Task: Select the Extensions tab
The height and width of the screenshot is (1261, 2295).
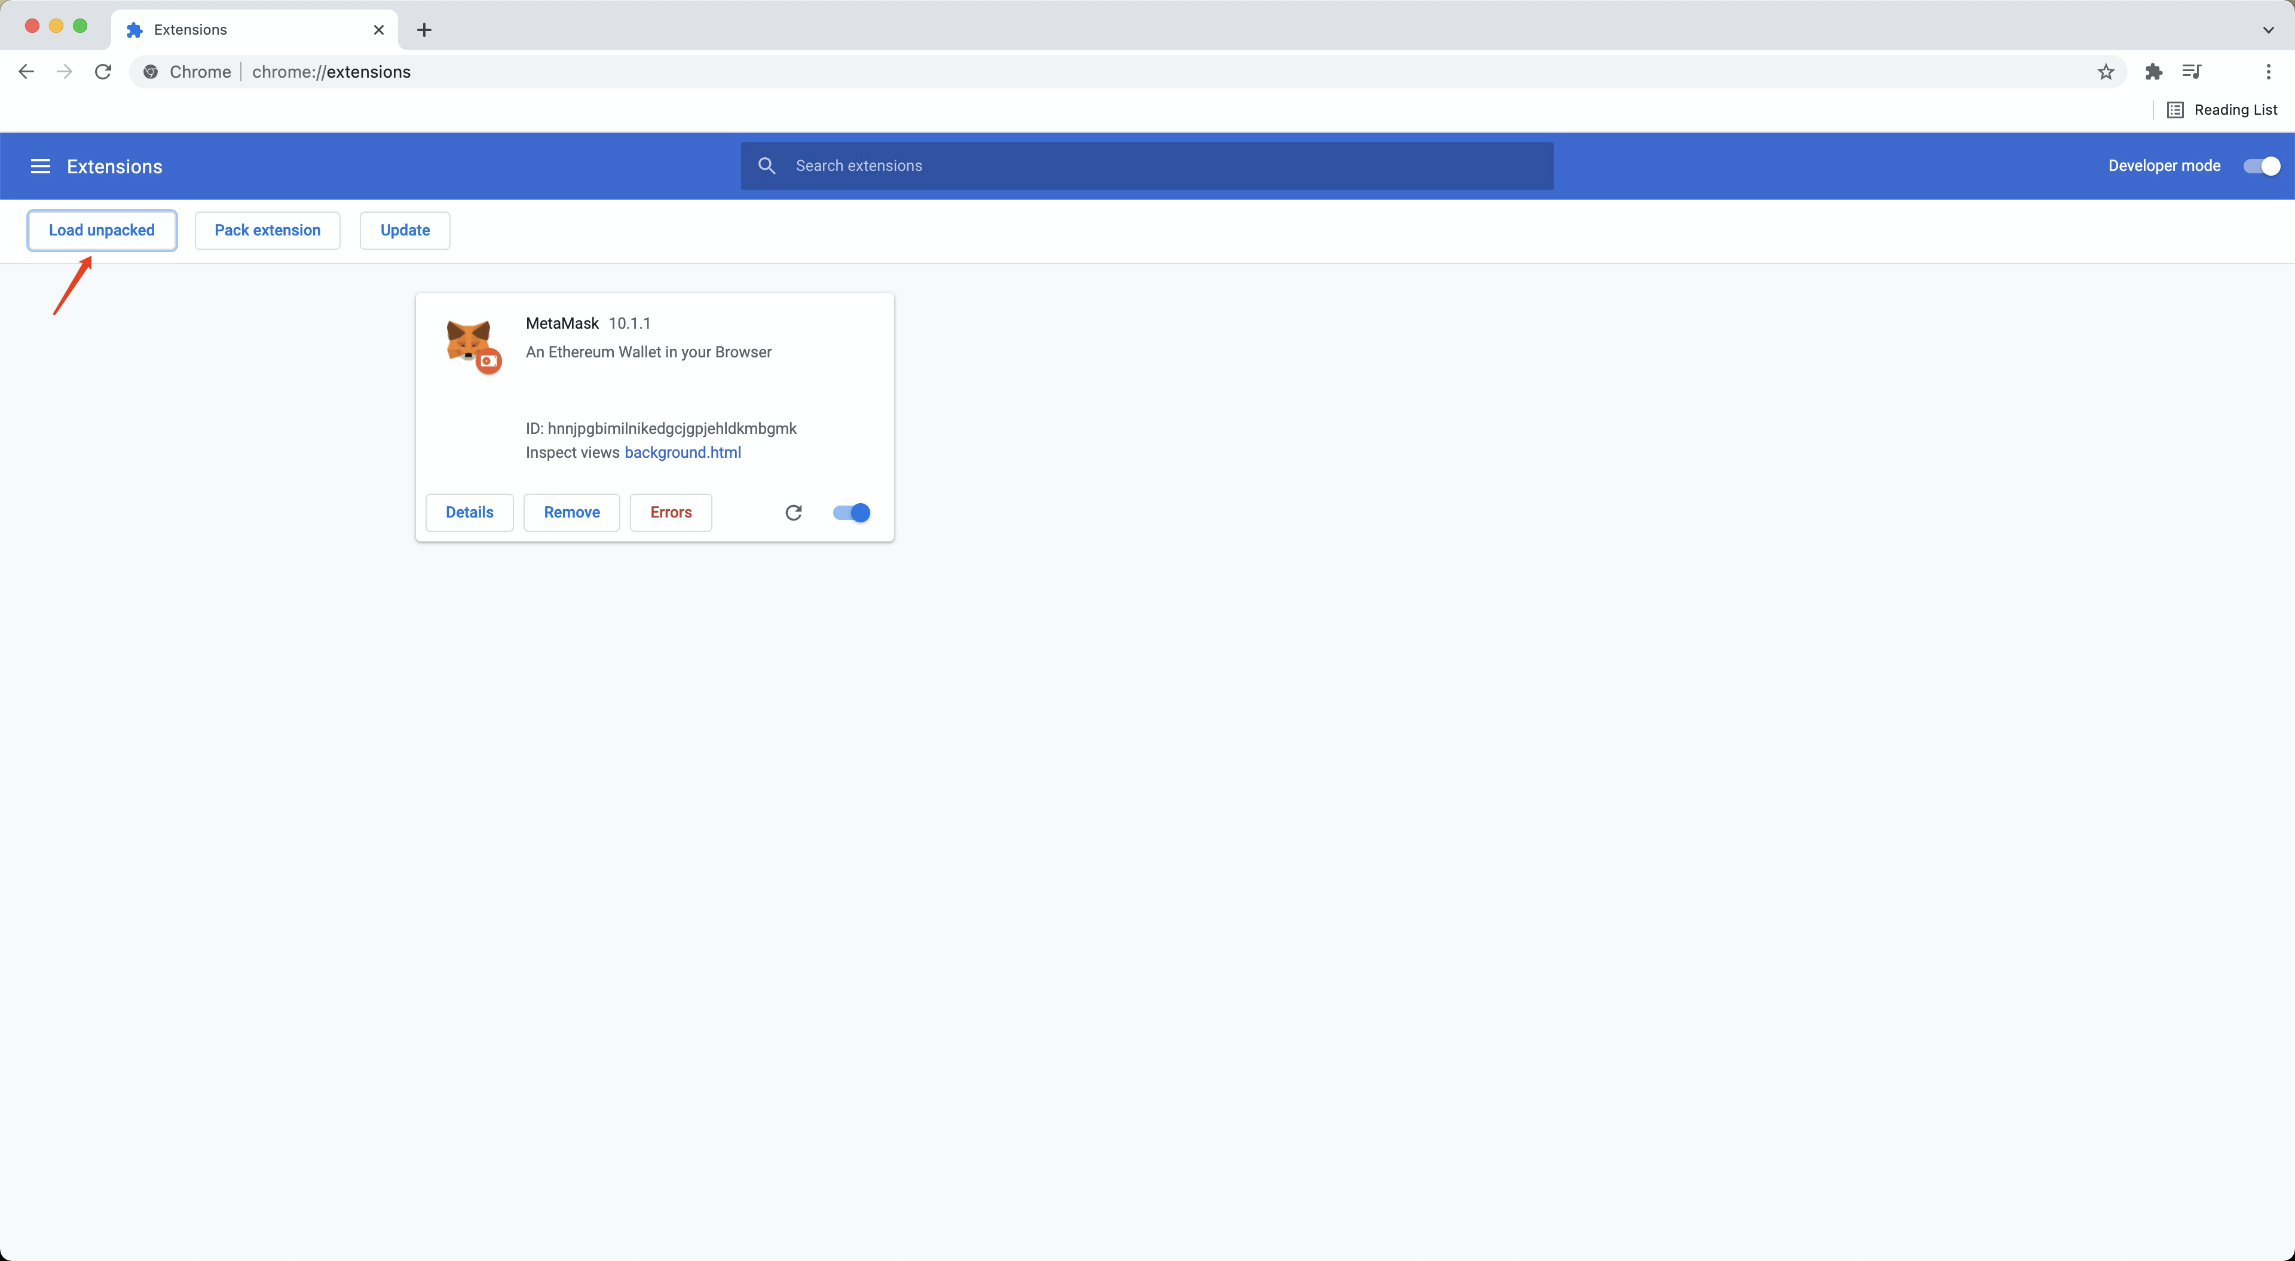Action: click(240, 30)
